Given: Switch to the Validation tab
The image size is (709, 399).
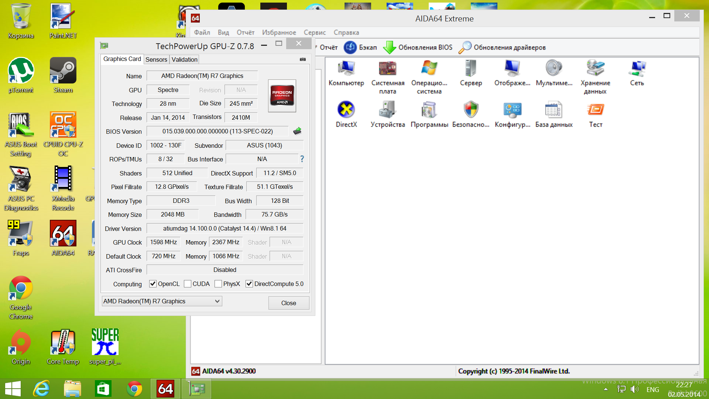Looking at the screenshot, I should [184, 59].
